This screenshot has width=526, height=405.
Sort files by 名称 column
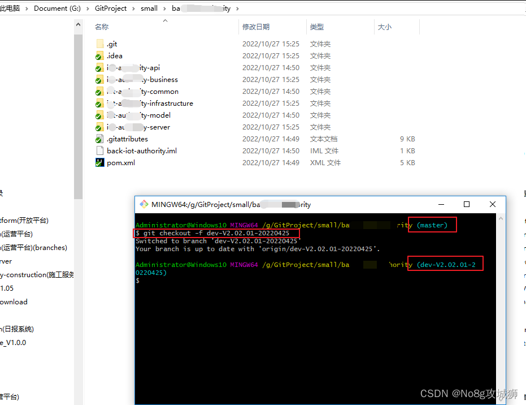[x=102, y=27]
